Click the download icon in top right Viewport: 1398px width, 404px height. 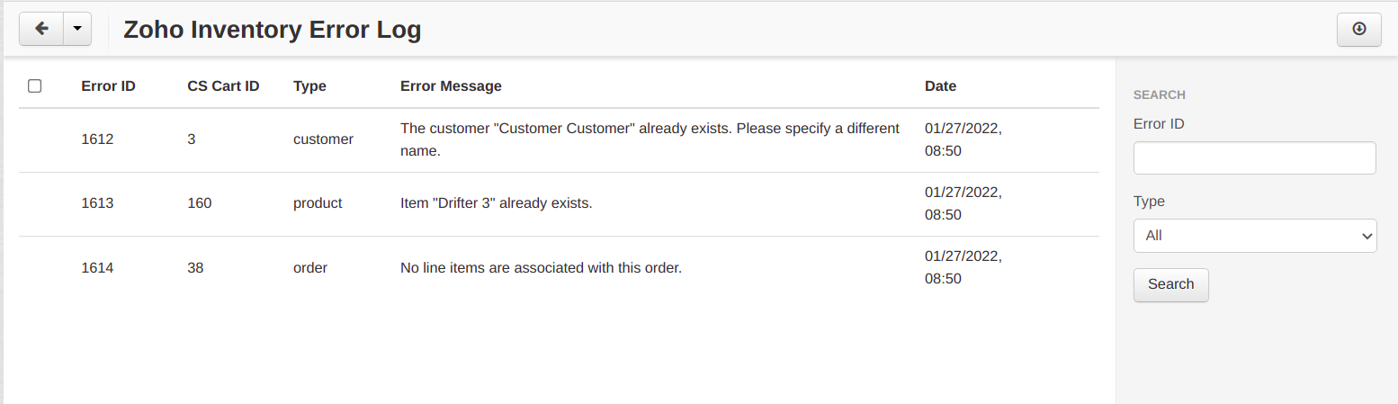point(1359,29)
